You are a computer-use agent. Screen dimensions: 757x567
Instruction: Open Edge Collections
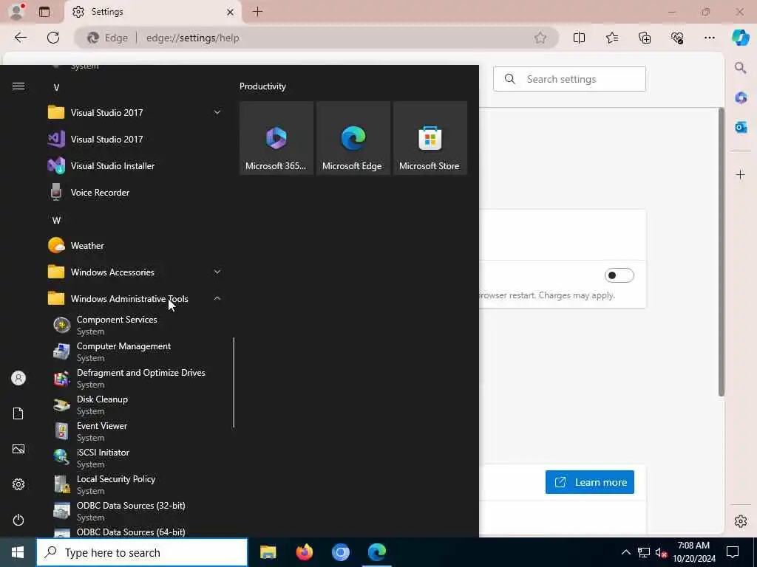(645, 38)
